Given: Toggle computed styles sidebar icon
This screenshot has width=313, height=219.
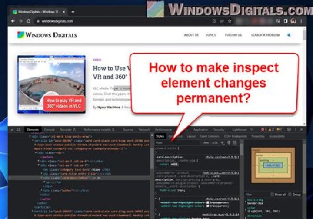Looking at the screenshot, I should [235, 143].
